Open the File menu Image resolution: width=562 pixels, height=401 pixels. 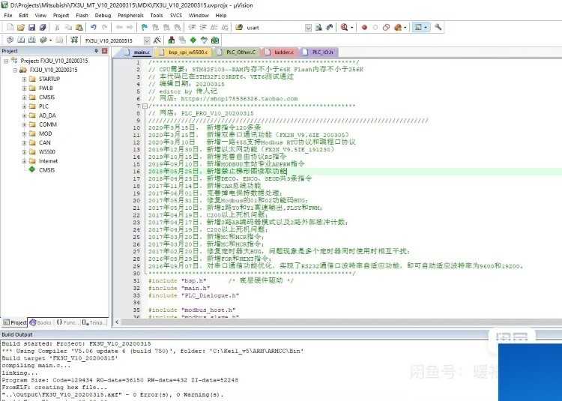click(x=8, y=16)
